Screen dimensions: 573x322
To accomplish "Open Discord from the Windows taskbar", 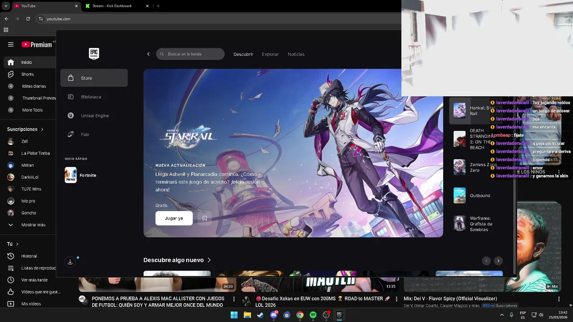I will pyautogui.click(x=274, y=315).
